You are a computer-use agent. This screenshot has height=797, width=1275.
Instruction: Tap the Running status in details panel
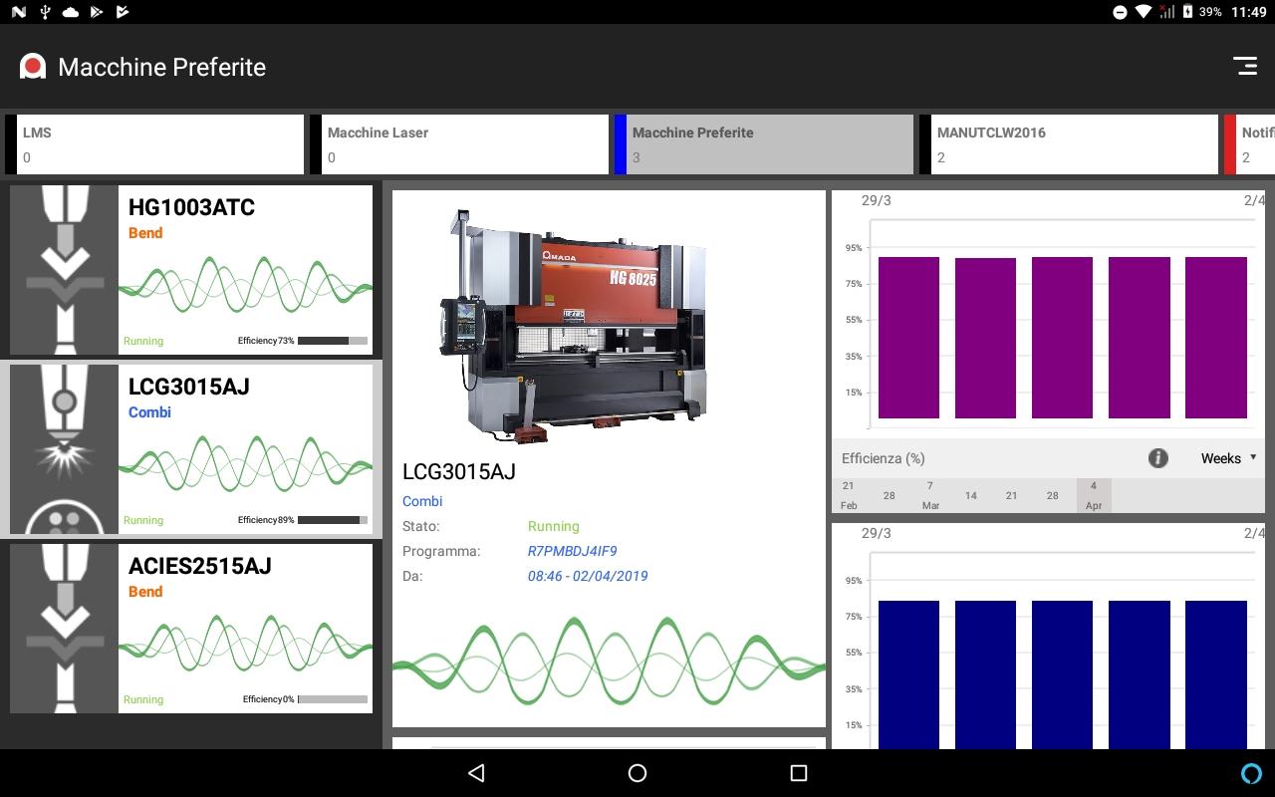coord(553,526)
